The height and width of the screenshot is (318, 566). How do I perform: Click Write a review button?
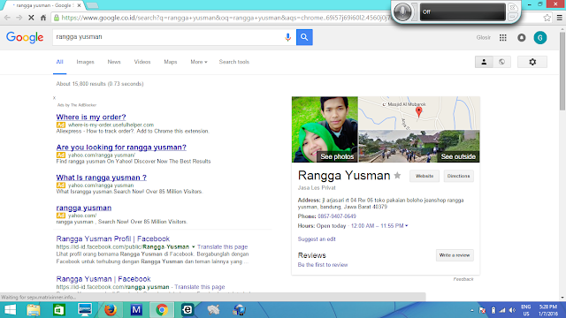(455, 255)
